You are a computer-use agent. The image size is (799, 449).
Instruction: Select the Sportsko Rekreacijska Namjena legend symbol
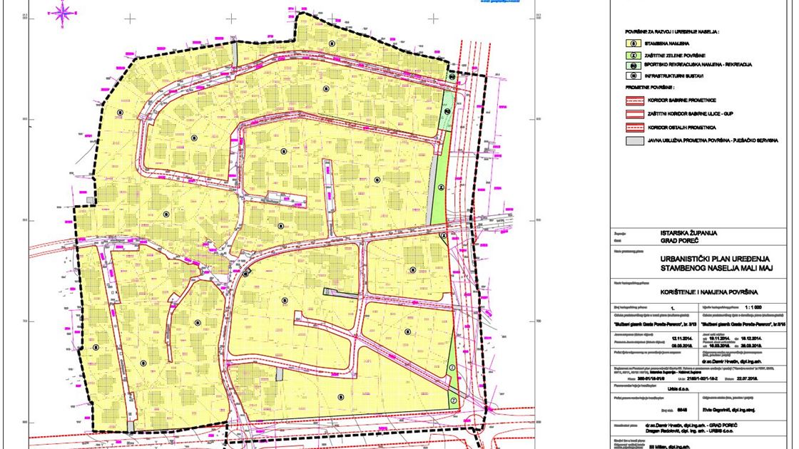tap(633, 64)
